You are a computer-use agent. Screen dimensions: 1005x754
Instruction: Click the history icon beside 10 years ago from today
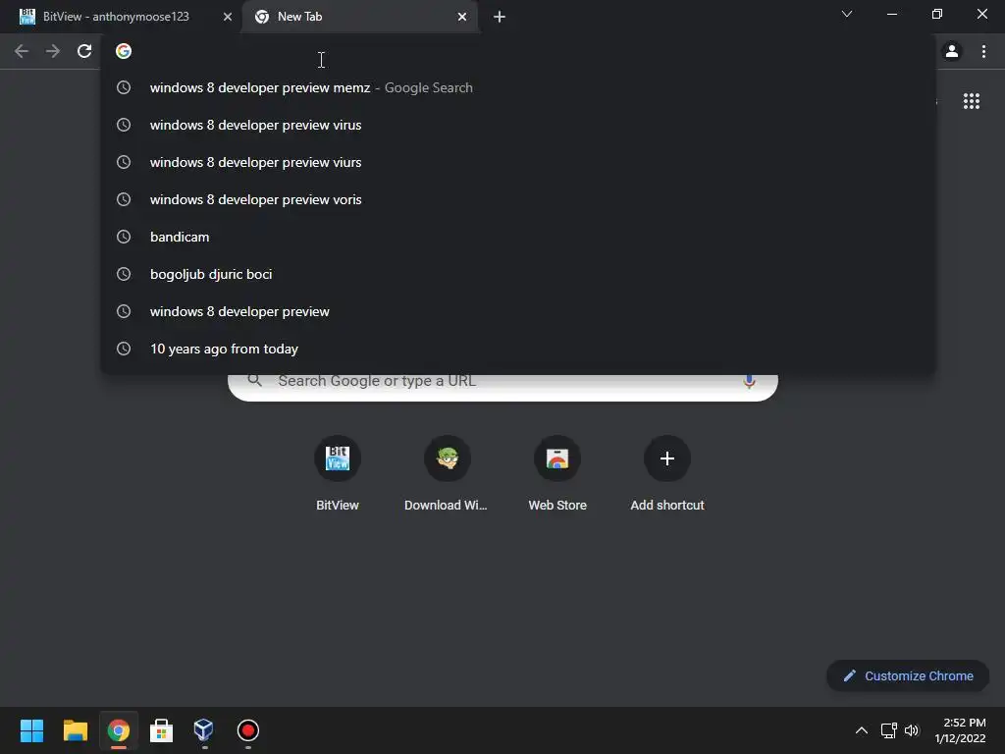(x=124, y=349)
